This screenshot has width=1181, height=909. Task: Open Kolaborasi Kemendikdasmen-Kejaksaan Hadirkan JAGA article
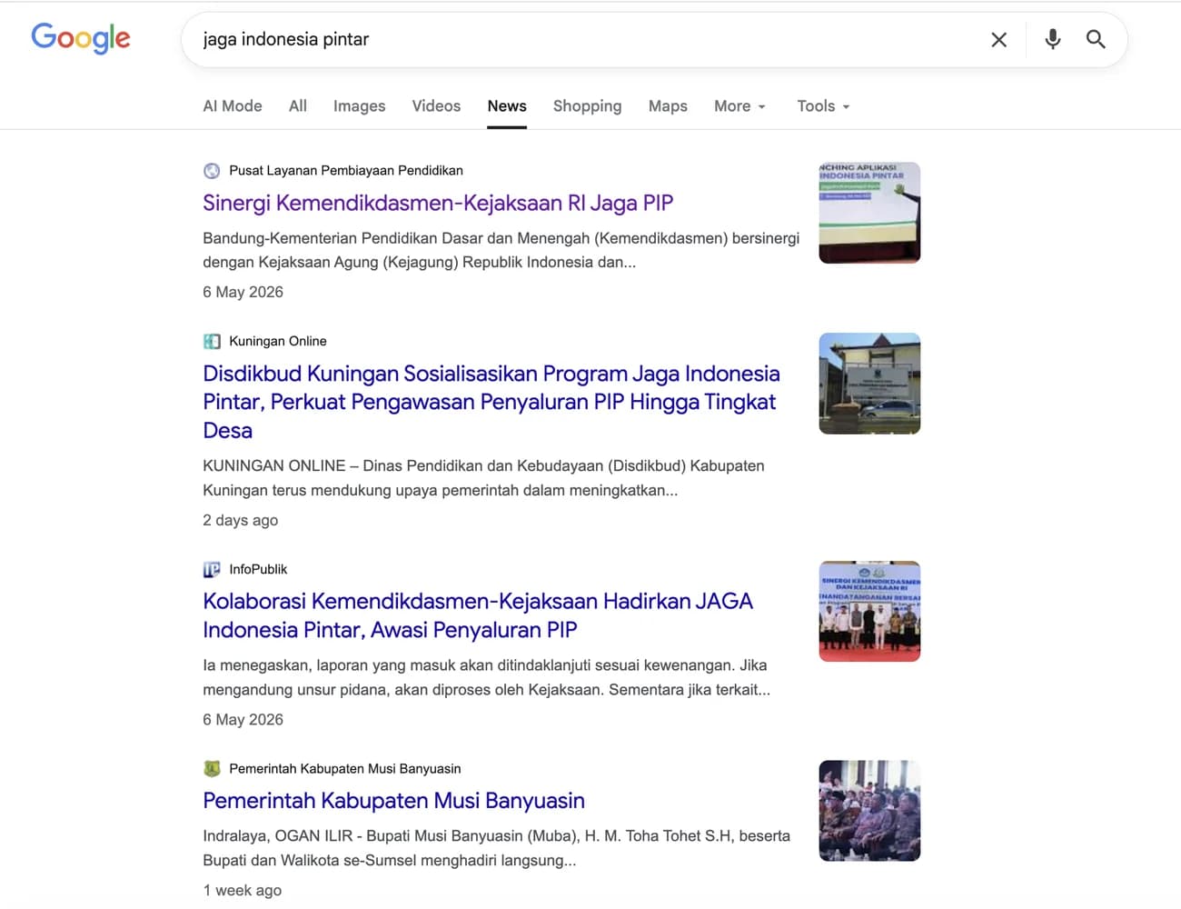478,615
